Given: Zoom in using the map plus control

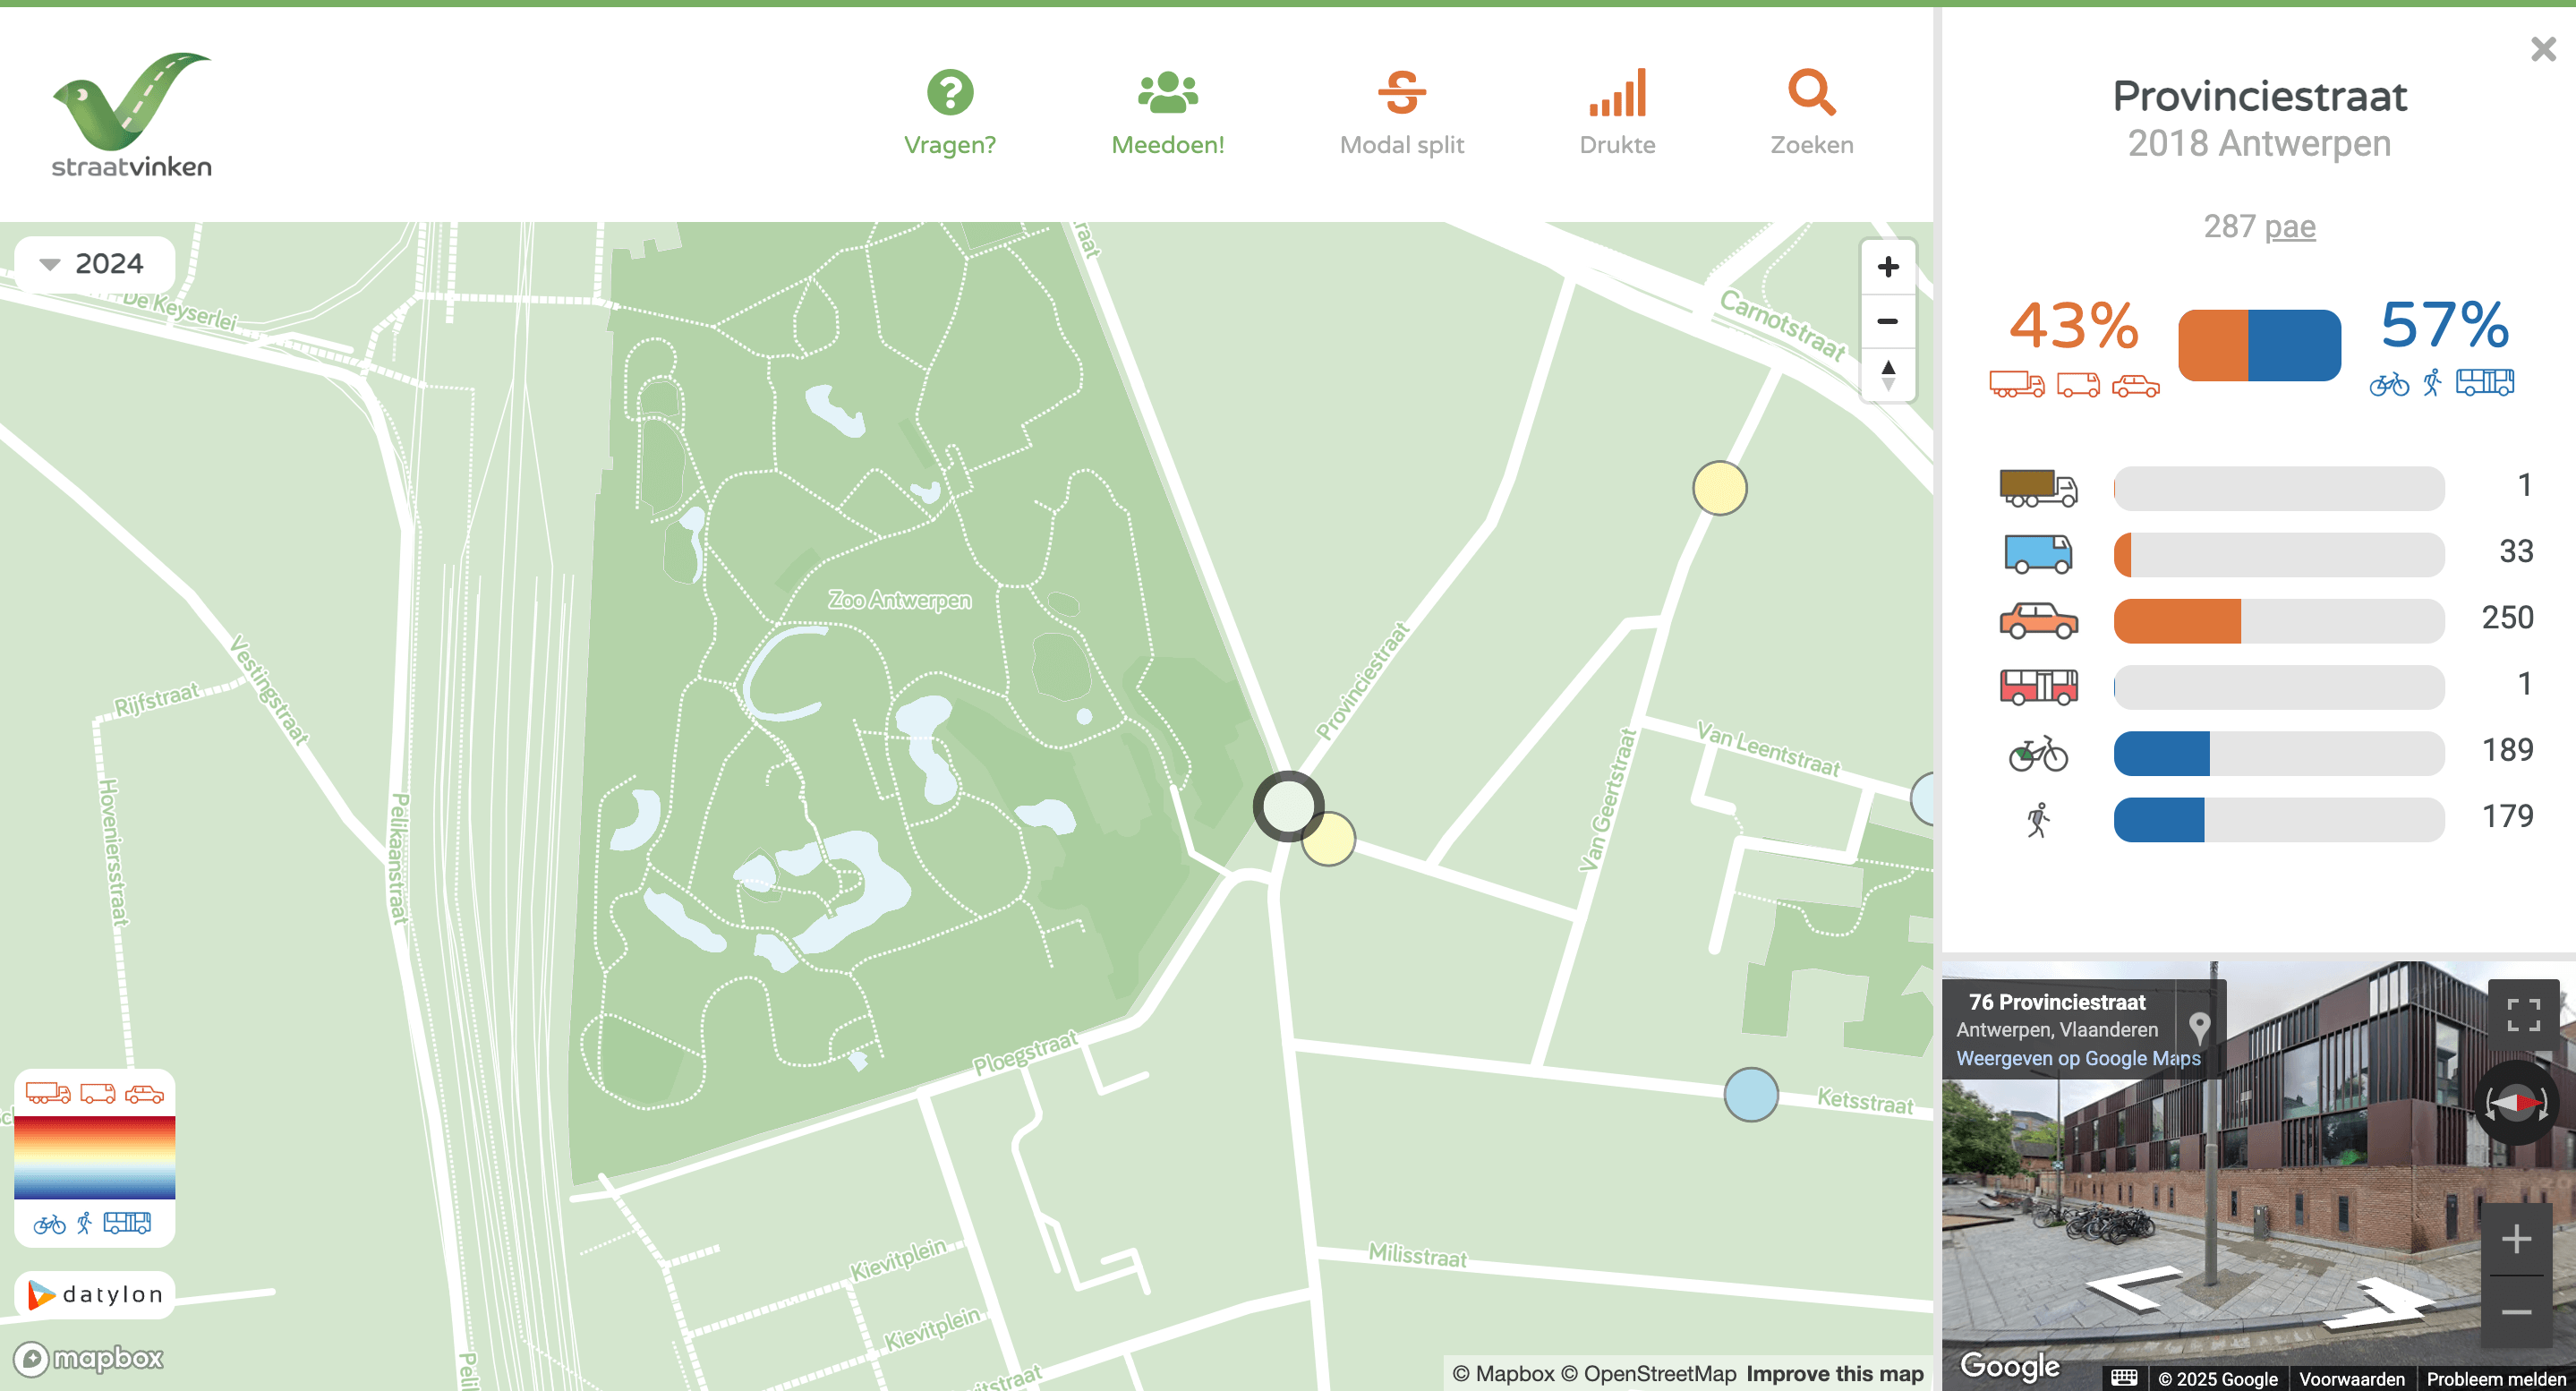Looking at the screenshot, I should [1888, 266].
